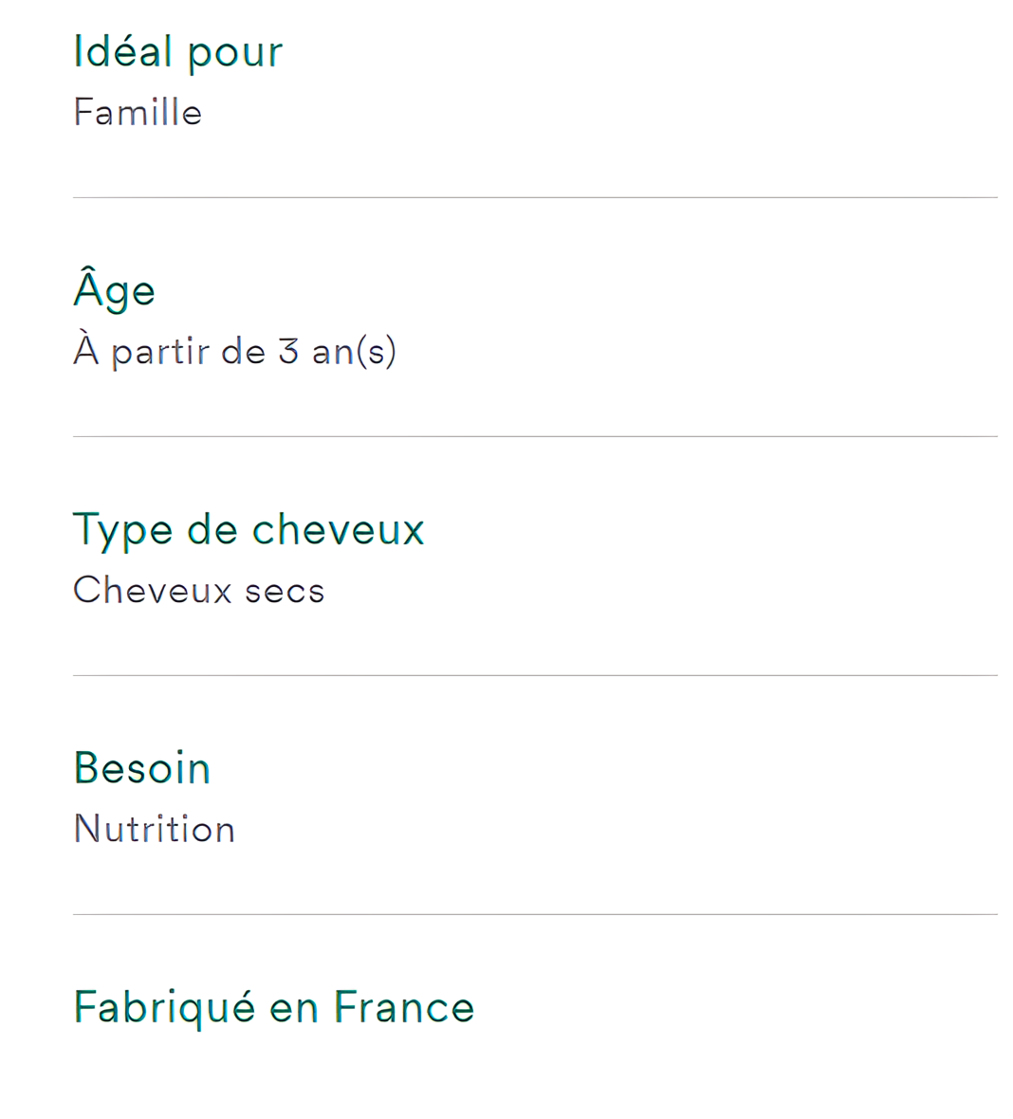Click the divider line beneath 'Nutrition'
The width and height of the screenshot is (1013, 1119).
535,914
